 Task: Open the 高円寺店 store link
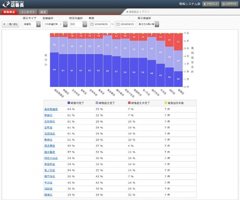[49, 176]
